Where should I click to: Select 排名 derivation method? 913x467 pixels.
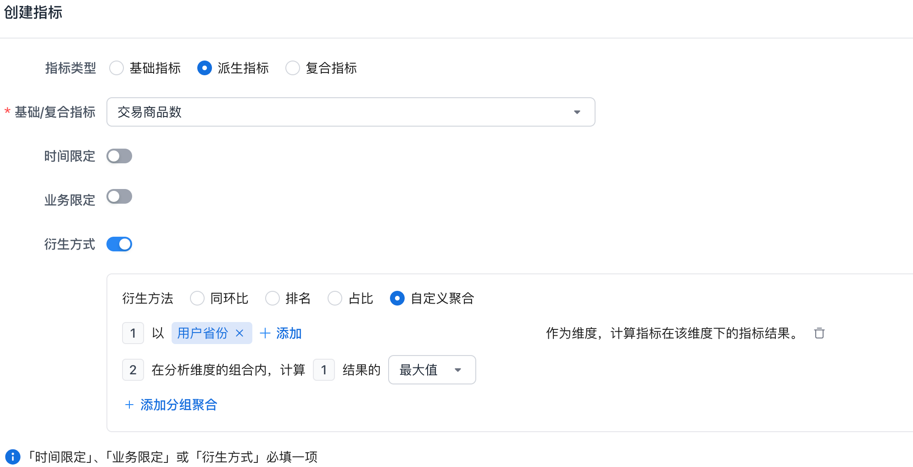click(x=273, y=298)
